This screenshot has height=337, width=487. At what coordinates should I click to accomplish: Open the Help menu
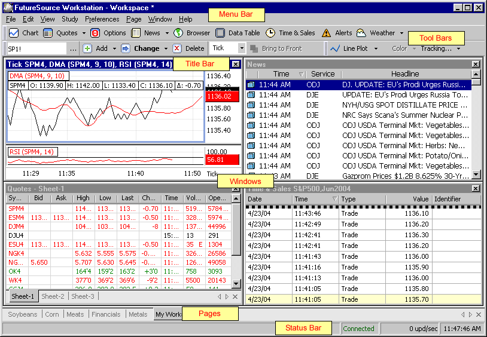point(185,19)
